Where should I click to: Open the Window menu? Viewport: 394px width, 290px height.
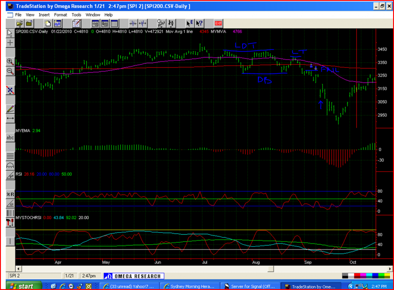93,15
